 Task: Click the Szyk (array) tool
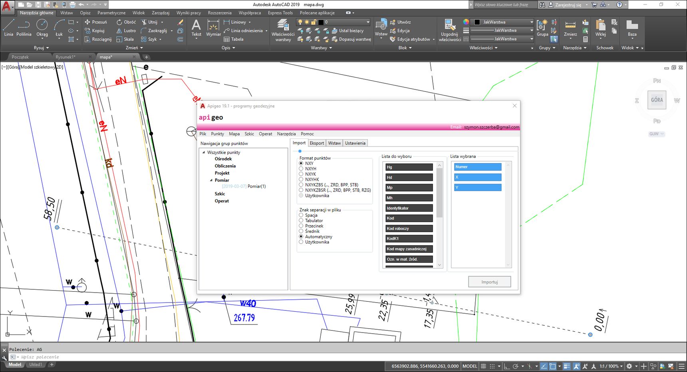pyautogui.click(x=149, y=39)
